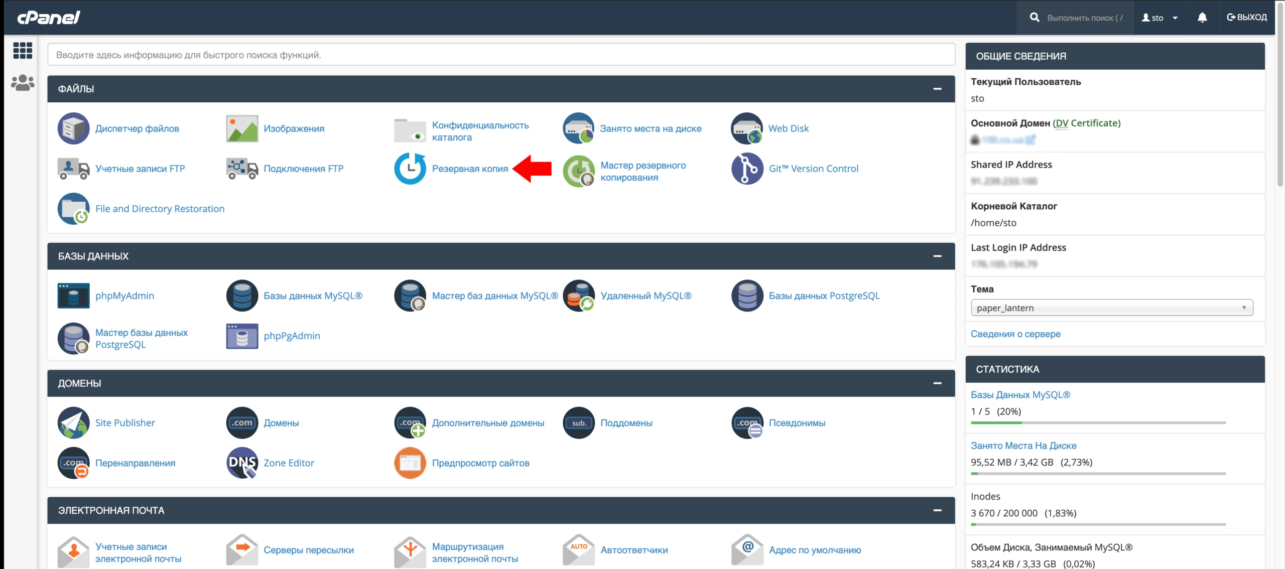Open the Autoresponders envelope icon

tap(578, 550)
